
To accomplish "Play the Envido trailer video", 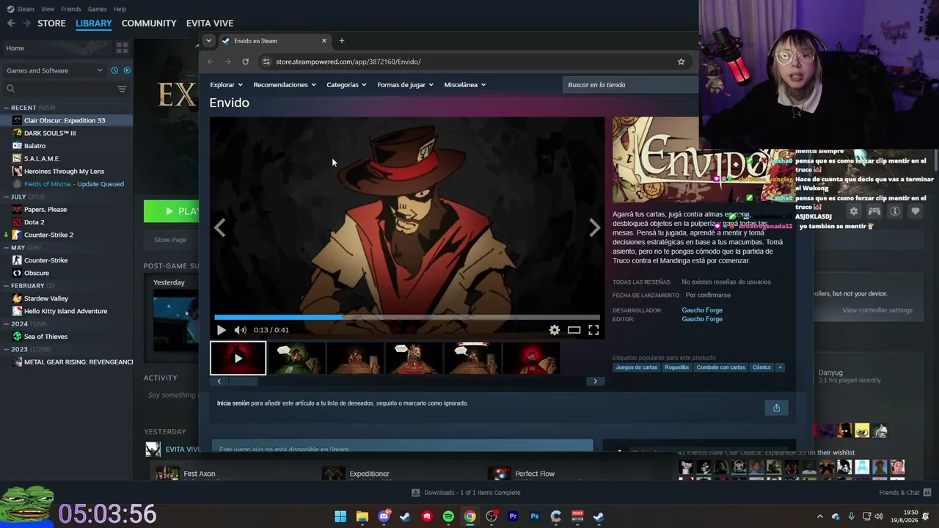I will (x=222, y=330).
